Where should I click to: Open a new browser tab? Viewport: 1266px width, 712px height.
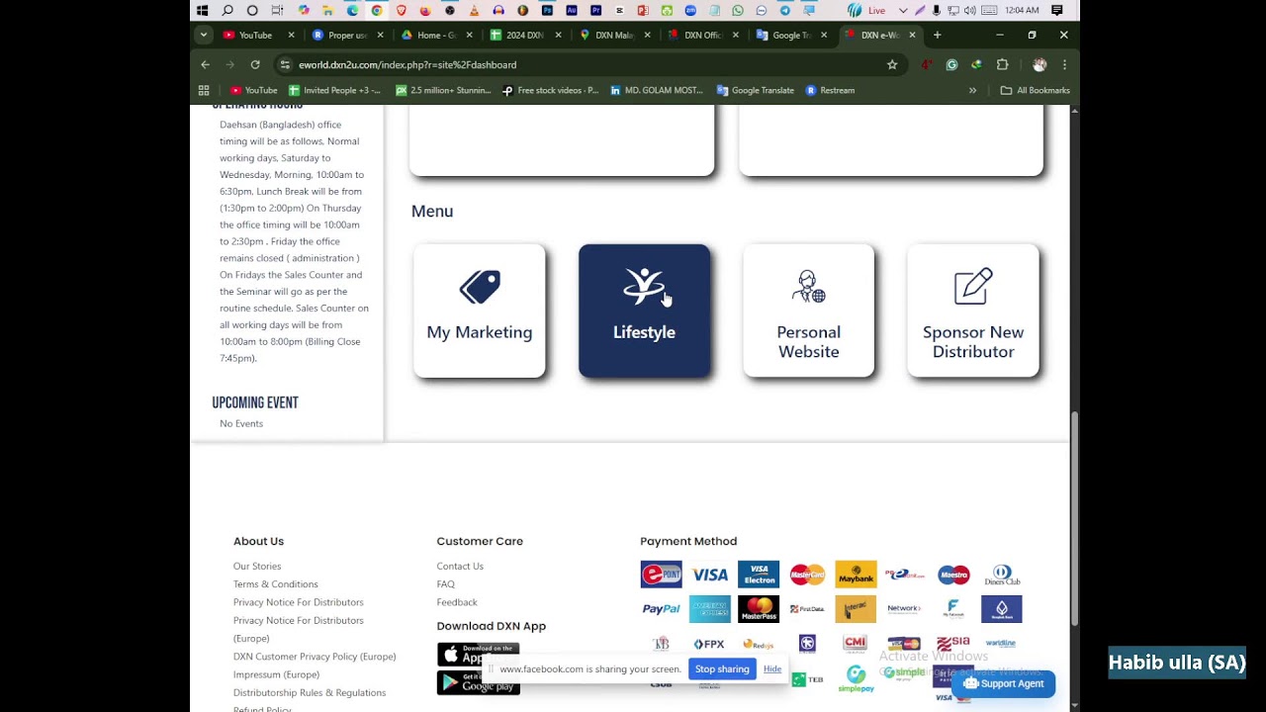click(937, 35)
